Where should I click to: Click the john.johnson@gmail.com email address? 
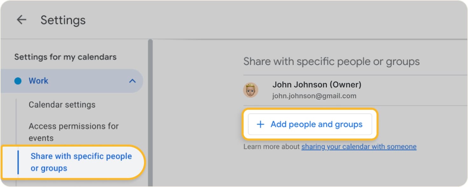pos(314,96)
